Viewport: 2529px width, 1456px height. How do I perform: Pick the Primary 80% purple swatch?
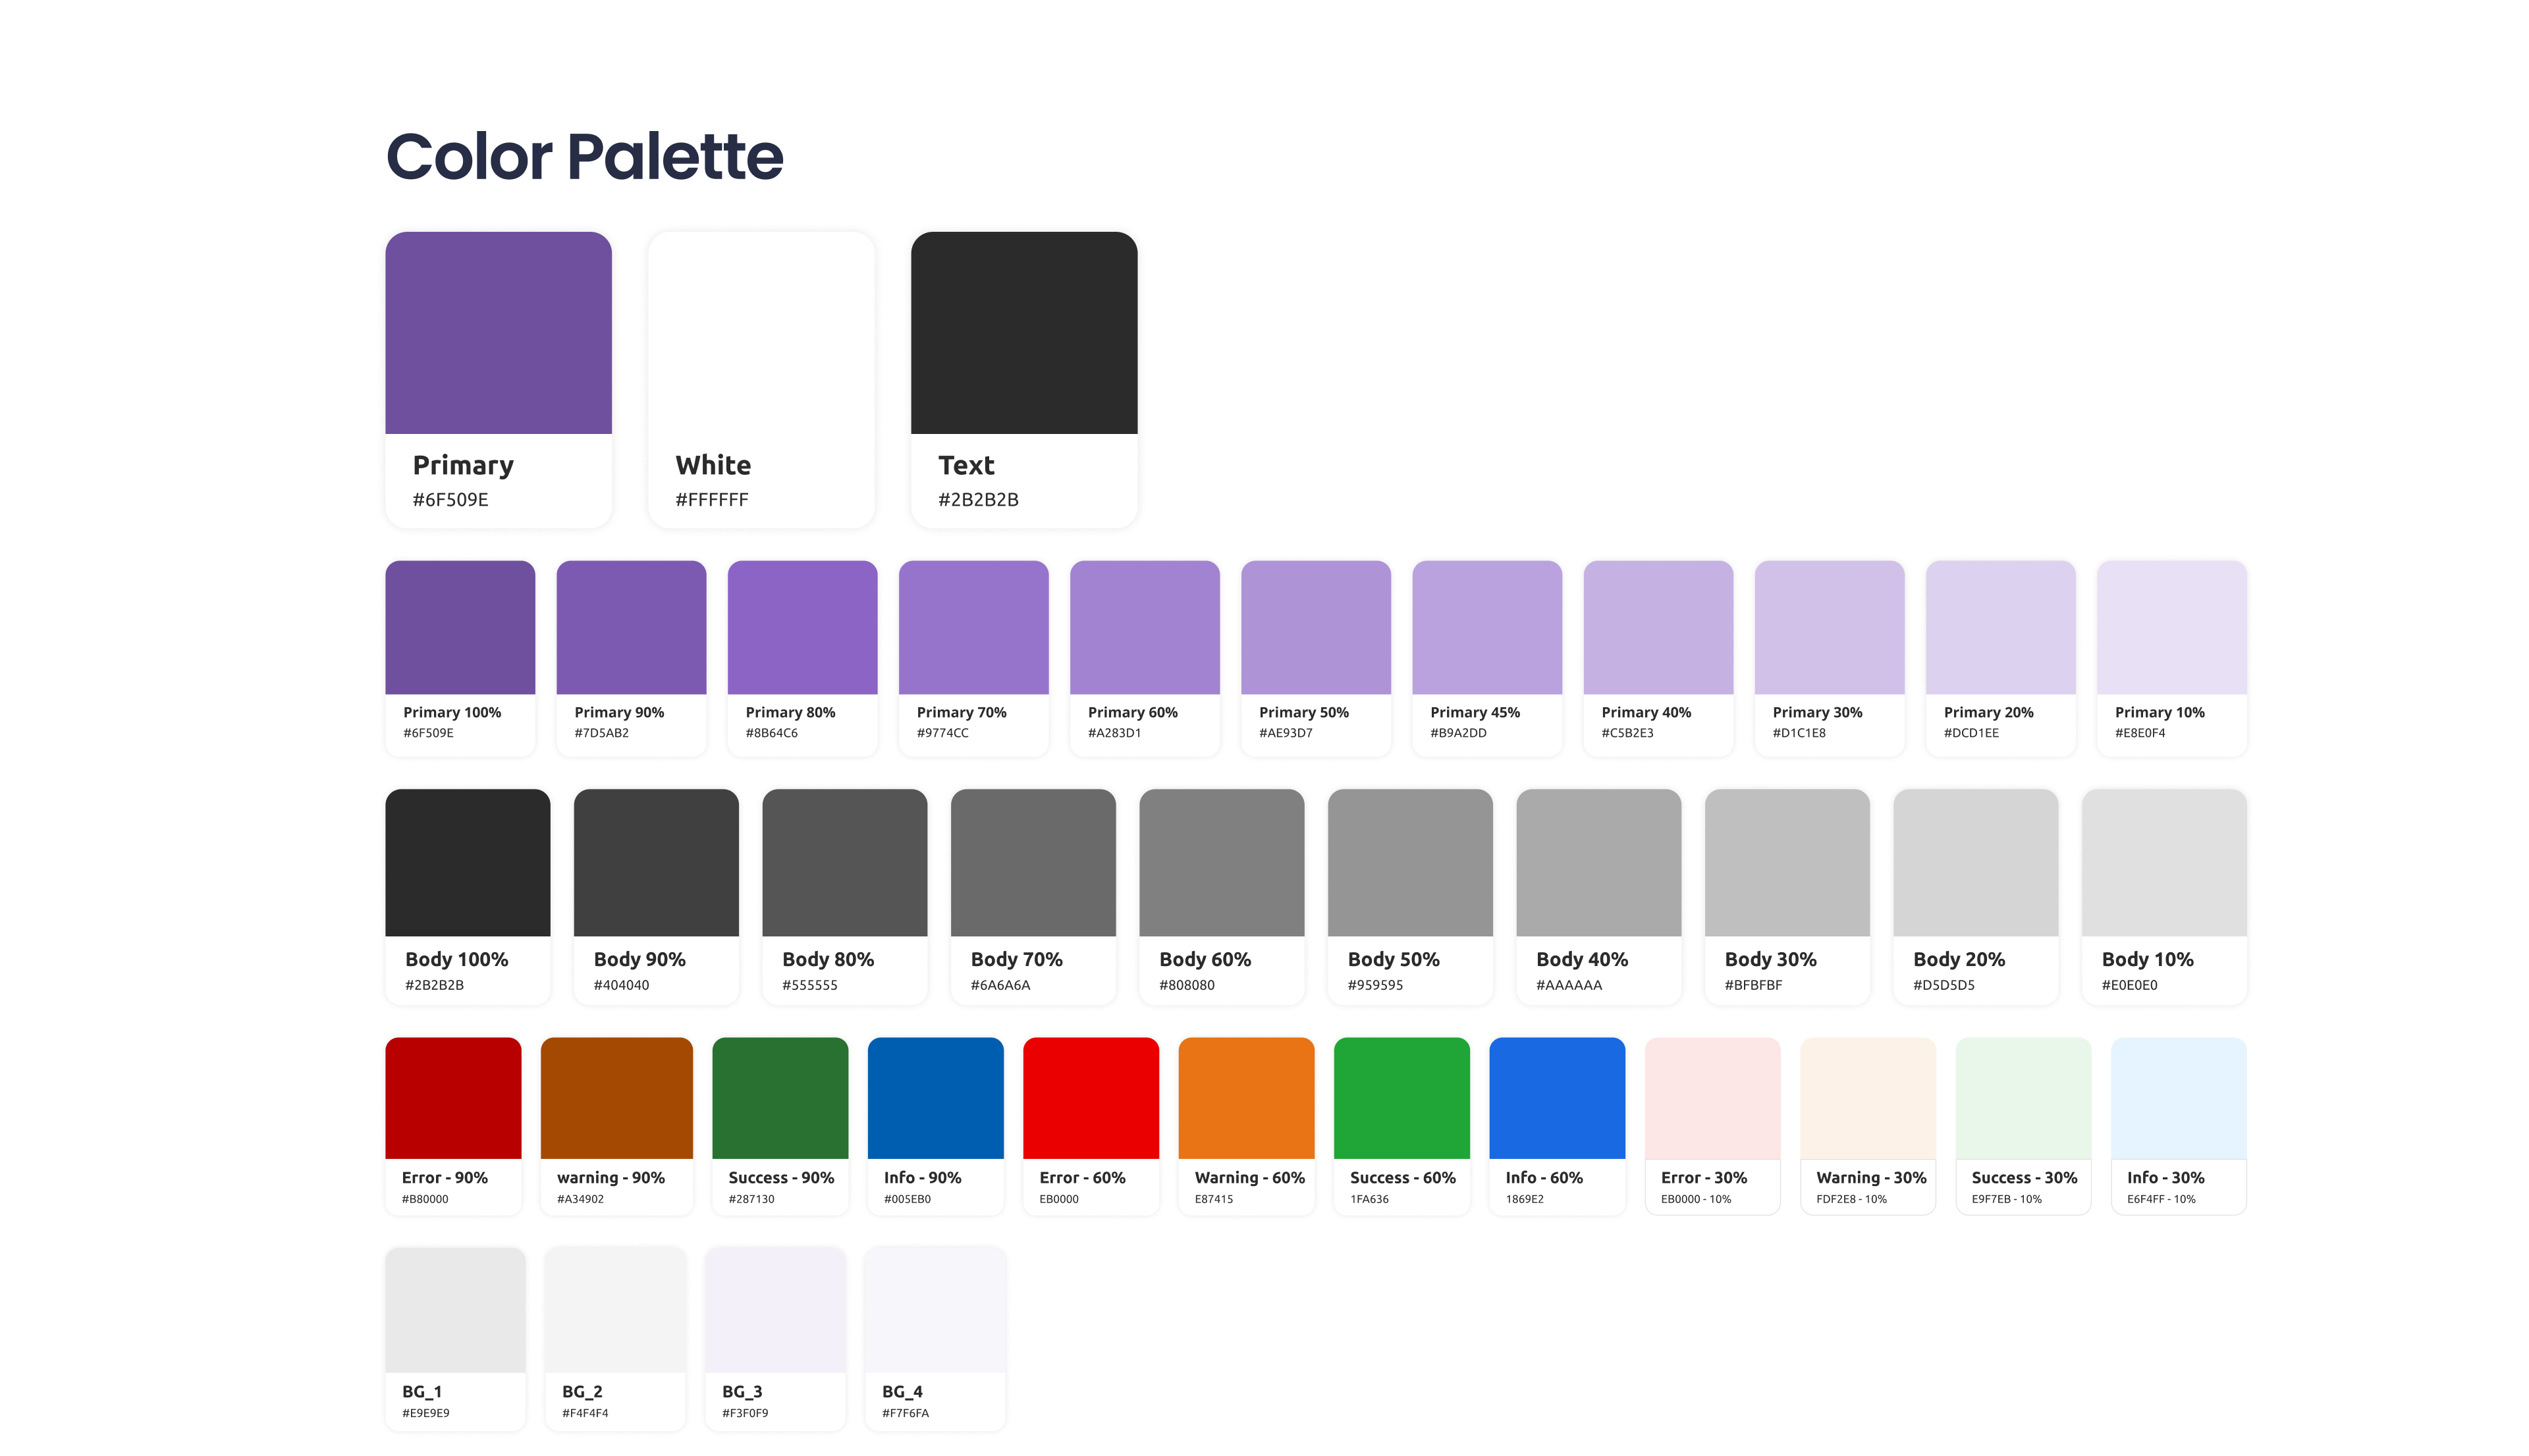(802, 627)
